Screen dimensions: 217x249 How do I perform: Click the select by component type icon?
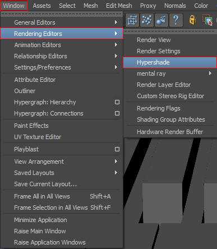tap(161, 20)
